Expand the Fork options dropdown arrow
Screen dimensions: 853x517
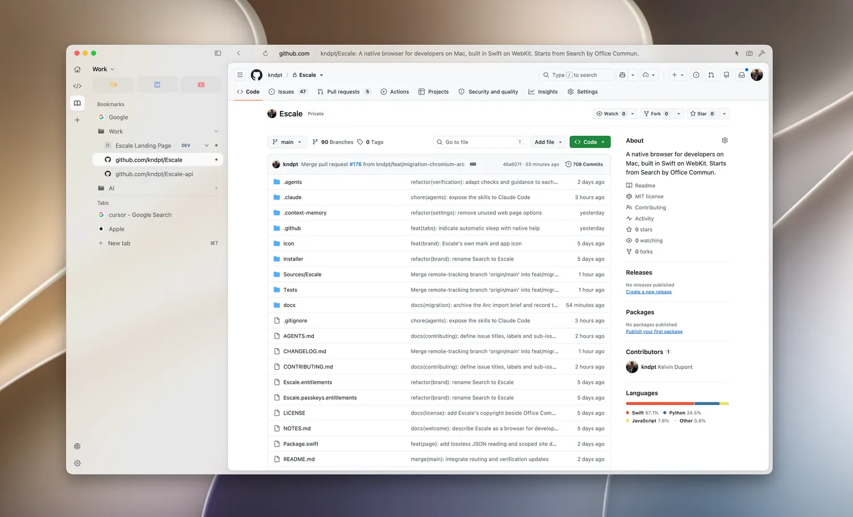coord(678,114)
